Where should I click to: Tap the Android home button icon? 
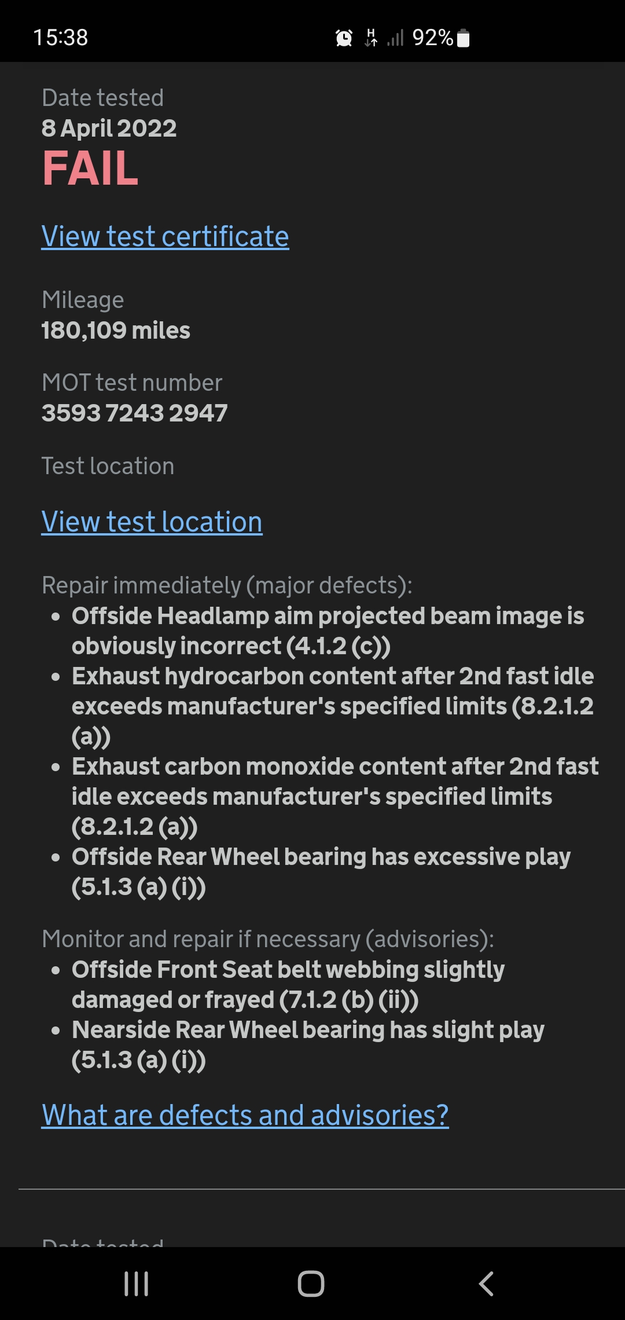(x=311, y=1284)
